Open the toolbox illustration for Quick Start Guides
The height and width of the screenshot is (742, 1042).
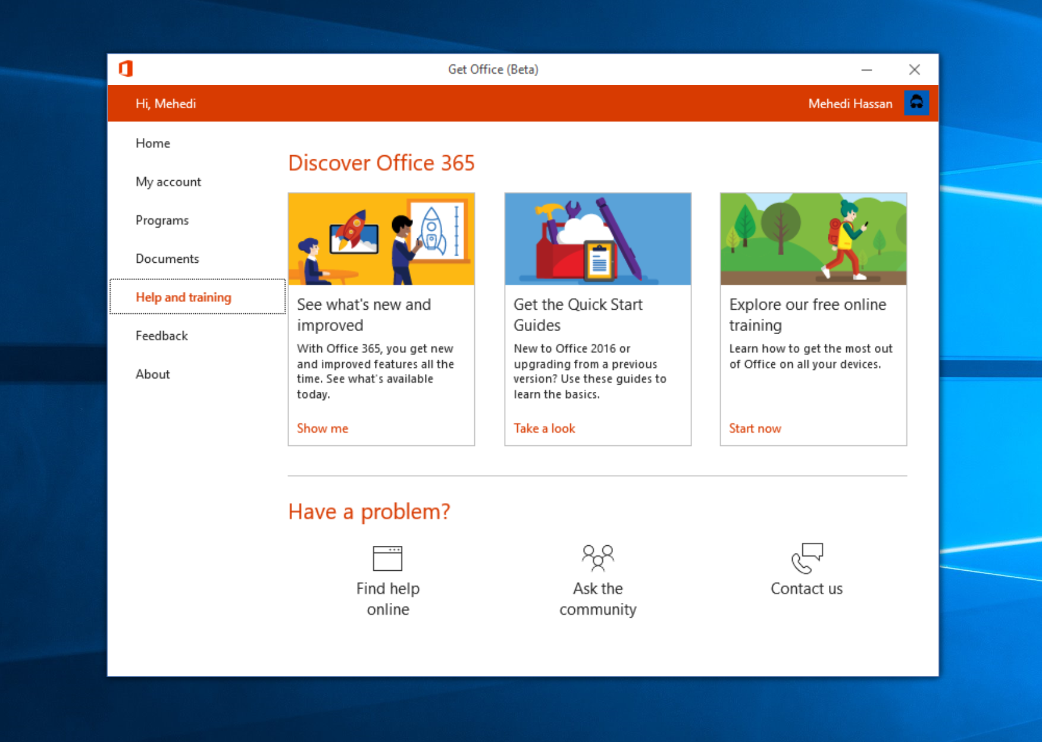click(x=597, y=239)
